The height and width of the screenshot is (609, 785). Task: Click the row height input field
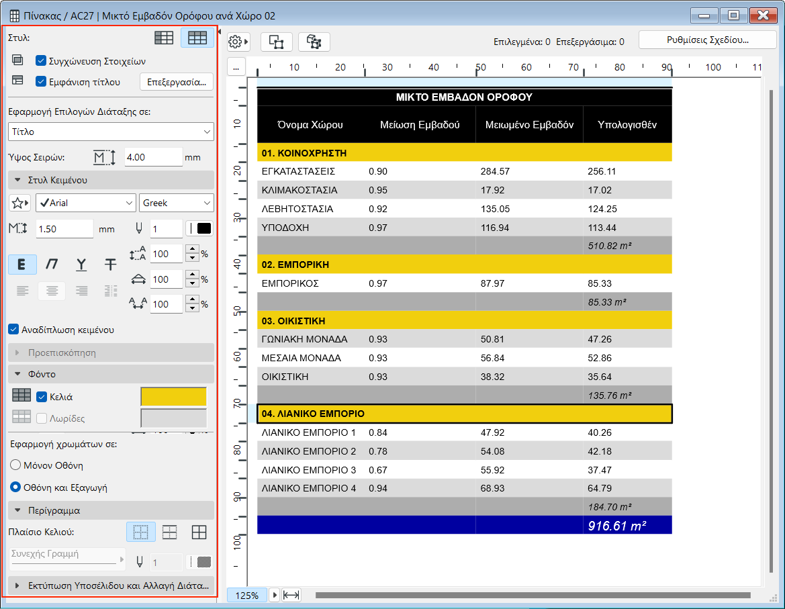coord(153,158)
